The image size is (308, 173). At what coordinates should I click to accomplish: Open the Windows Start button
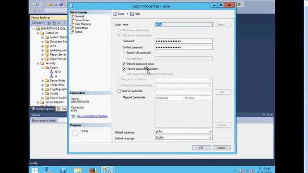coord(35,170)
